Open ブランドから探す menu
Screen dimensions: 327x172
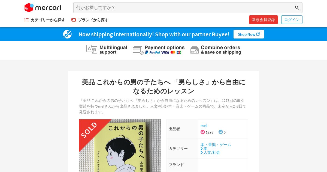[x=90, y=20]
